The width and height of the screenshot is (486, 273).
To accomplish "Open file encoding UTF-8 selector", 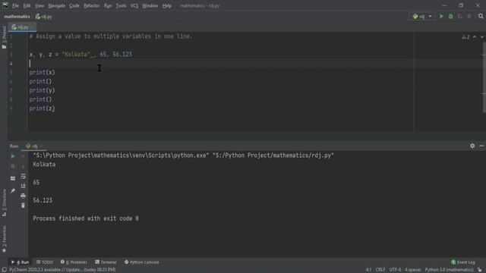I will [395, 270].
